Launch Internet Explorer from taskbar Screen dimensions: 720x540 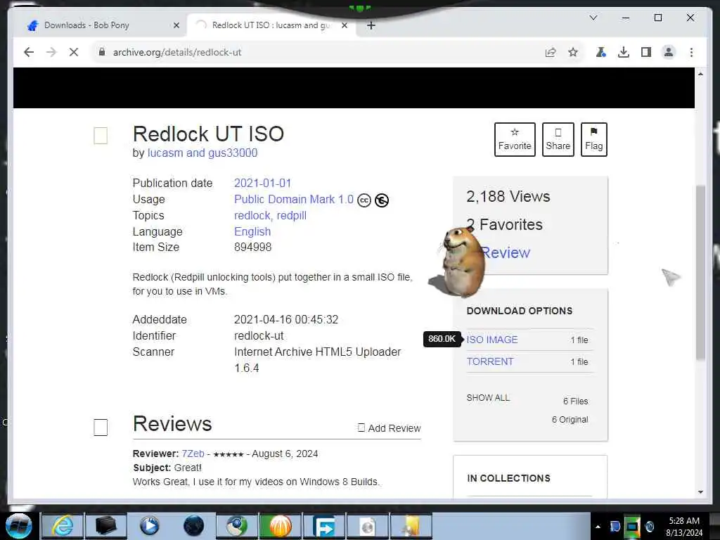[x=63, y=526]
